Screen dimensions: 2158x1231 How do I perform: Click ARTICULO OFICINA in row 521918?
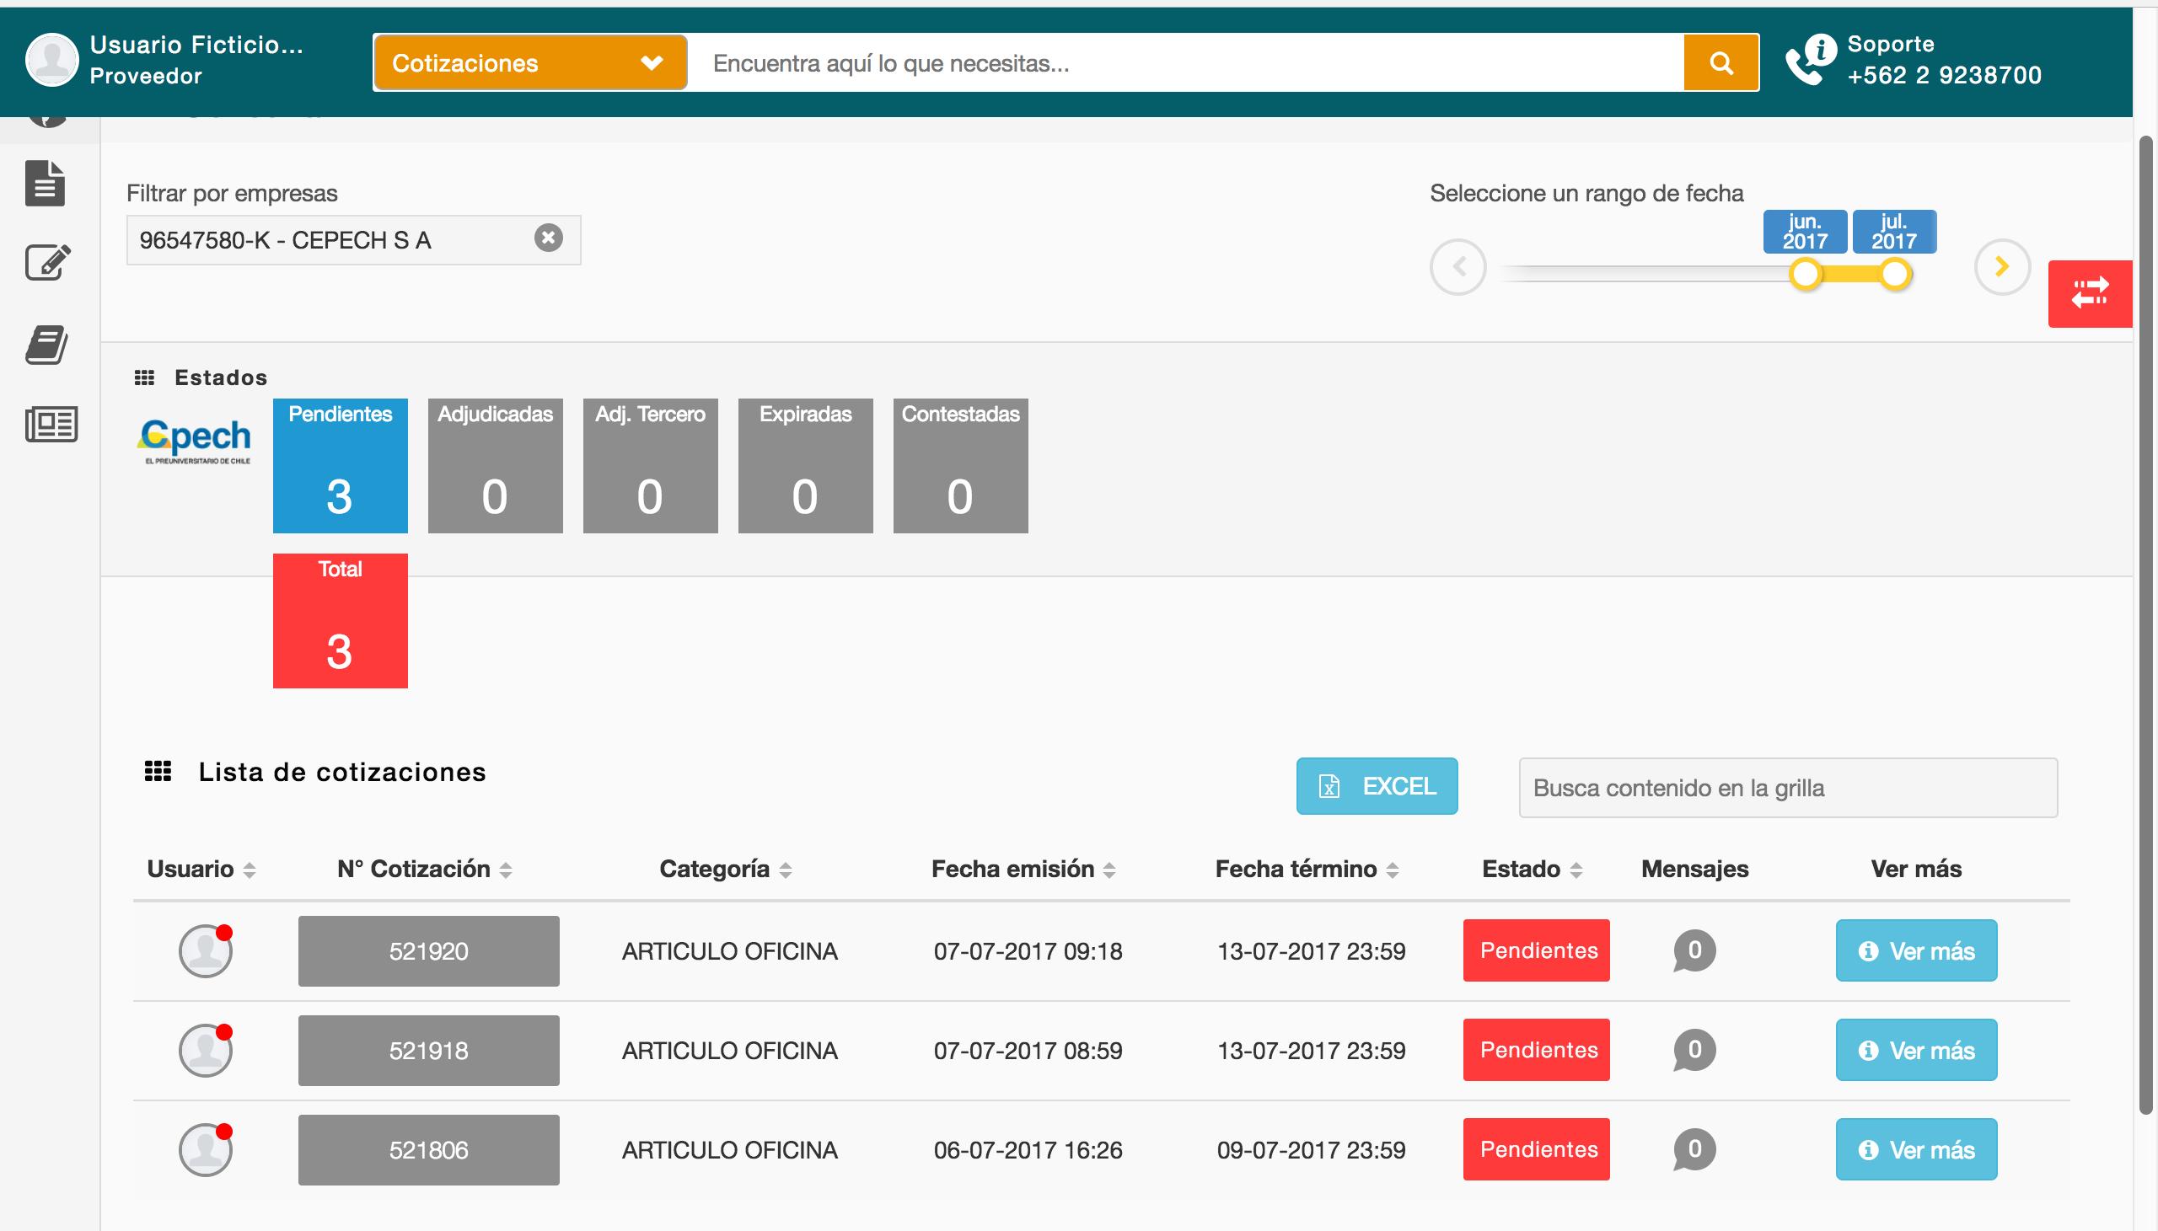click(730, 1051)
